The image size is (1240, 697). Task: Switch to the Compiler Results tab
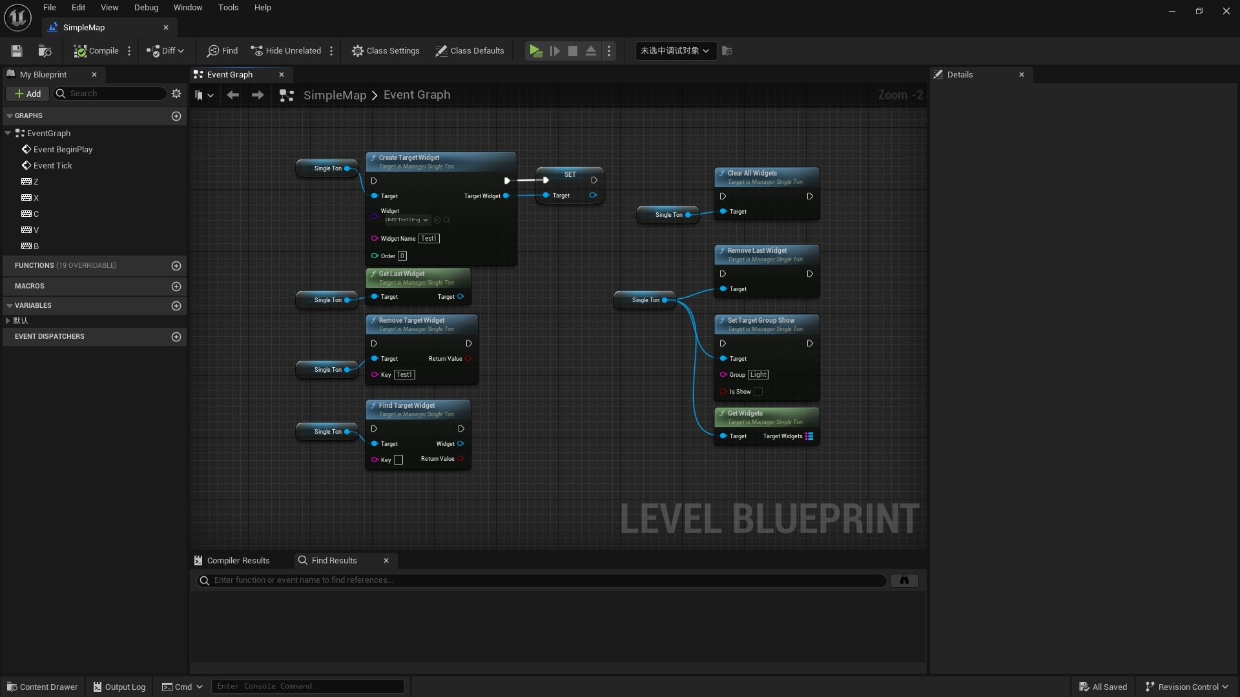(238, 560)
